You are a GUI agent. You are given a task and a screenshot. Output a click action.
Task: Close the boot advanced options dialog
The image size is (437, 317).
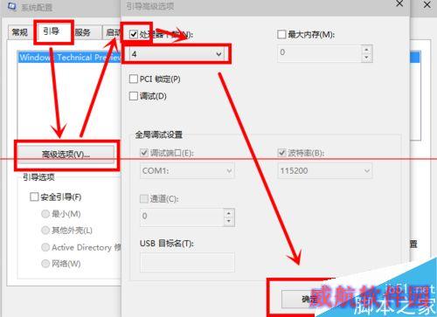[399, 3]
